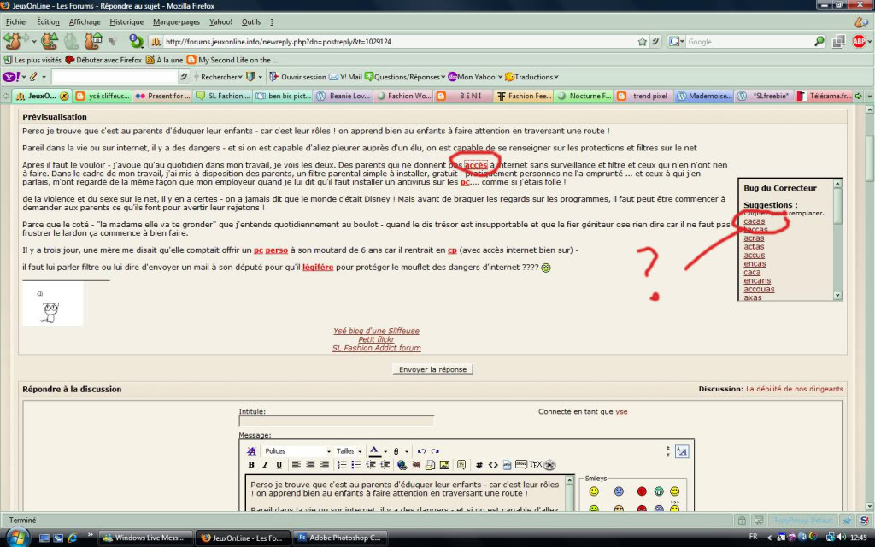Click the Bold formatting button

tap(251, 465)
